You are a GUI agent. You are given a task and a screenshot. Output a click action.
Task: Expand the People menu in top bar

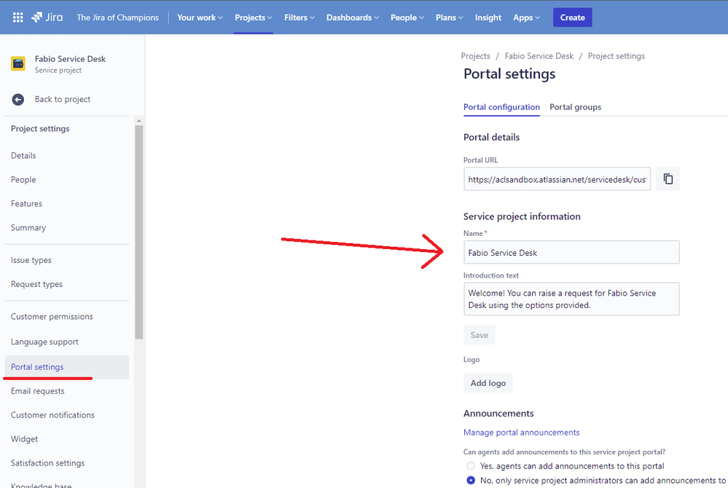[x=407, y=17]
